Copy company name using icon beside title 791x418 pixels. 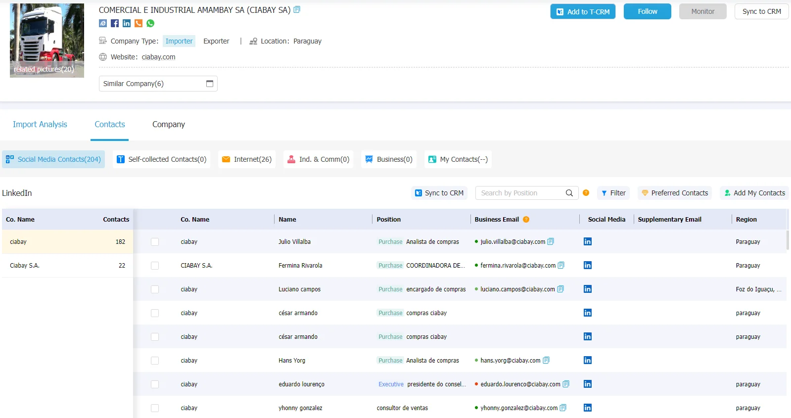tap(297, 9)
